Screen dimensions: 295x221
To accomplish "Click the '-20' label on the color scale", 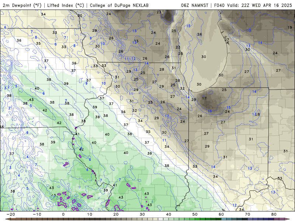I will pyautogui.click(x=11, y=214).
